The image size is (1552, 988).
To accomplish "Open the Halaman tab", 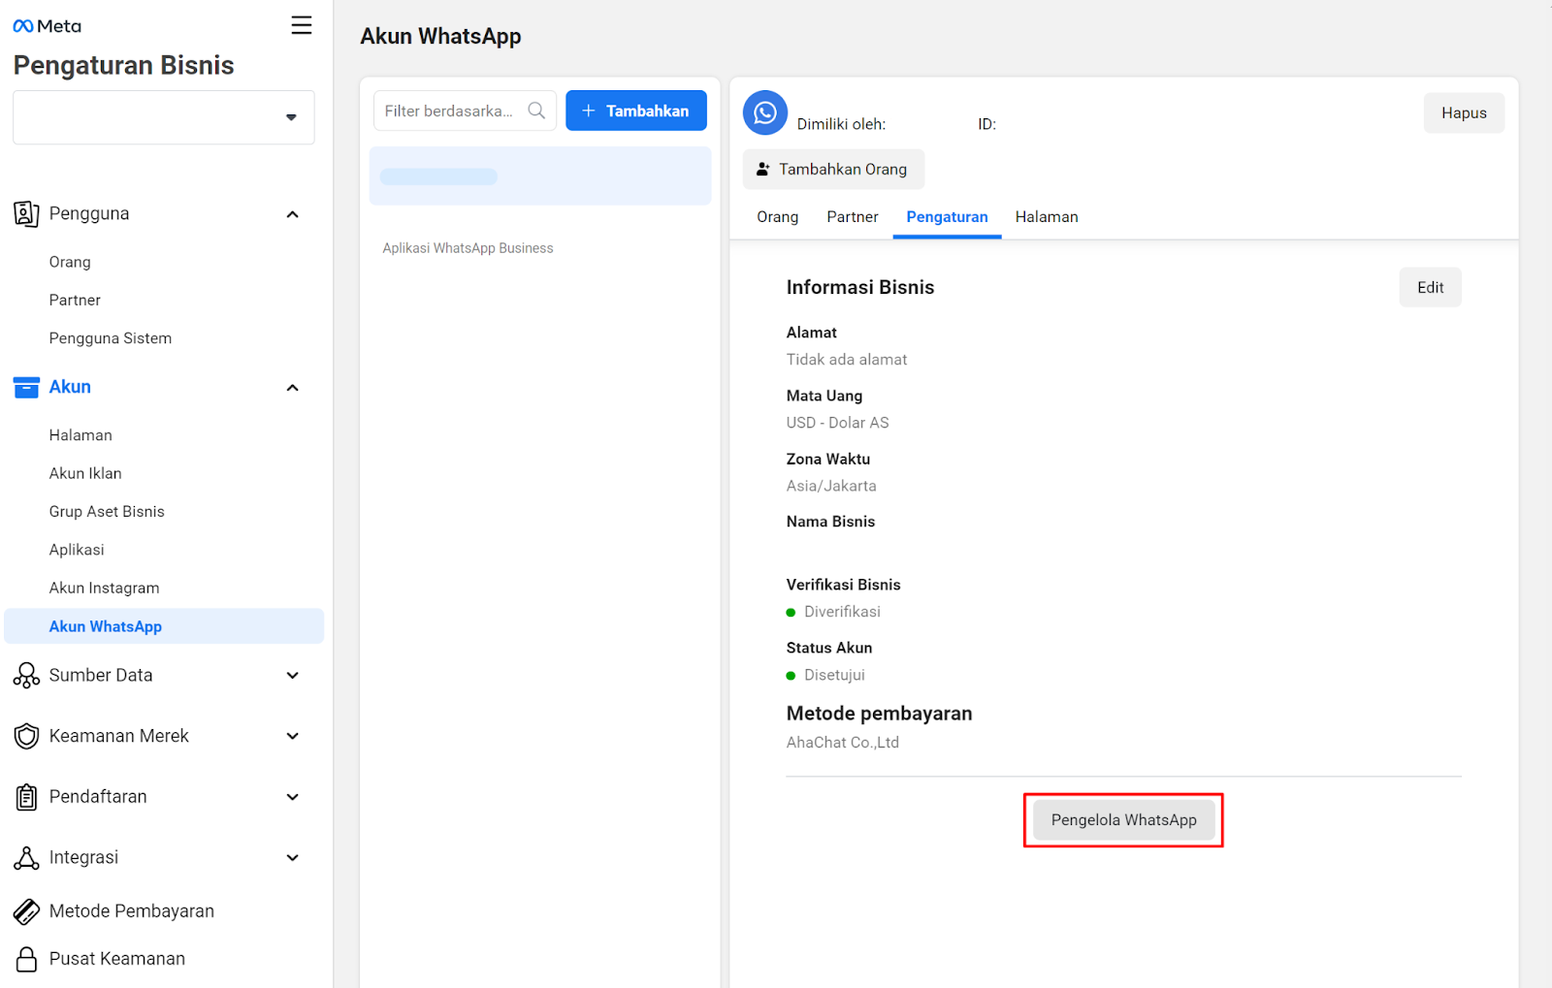I will 1047,217.
